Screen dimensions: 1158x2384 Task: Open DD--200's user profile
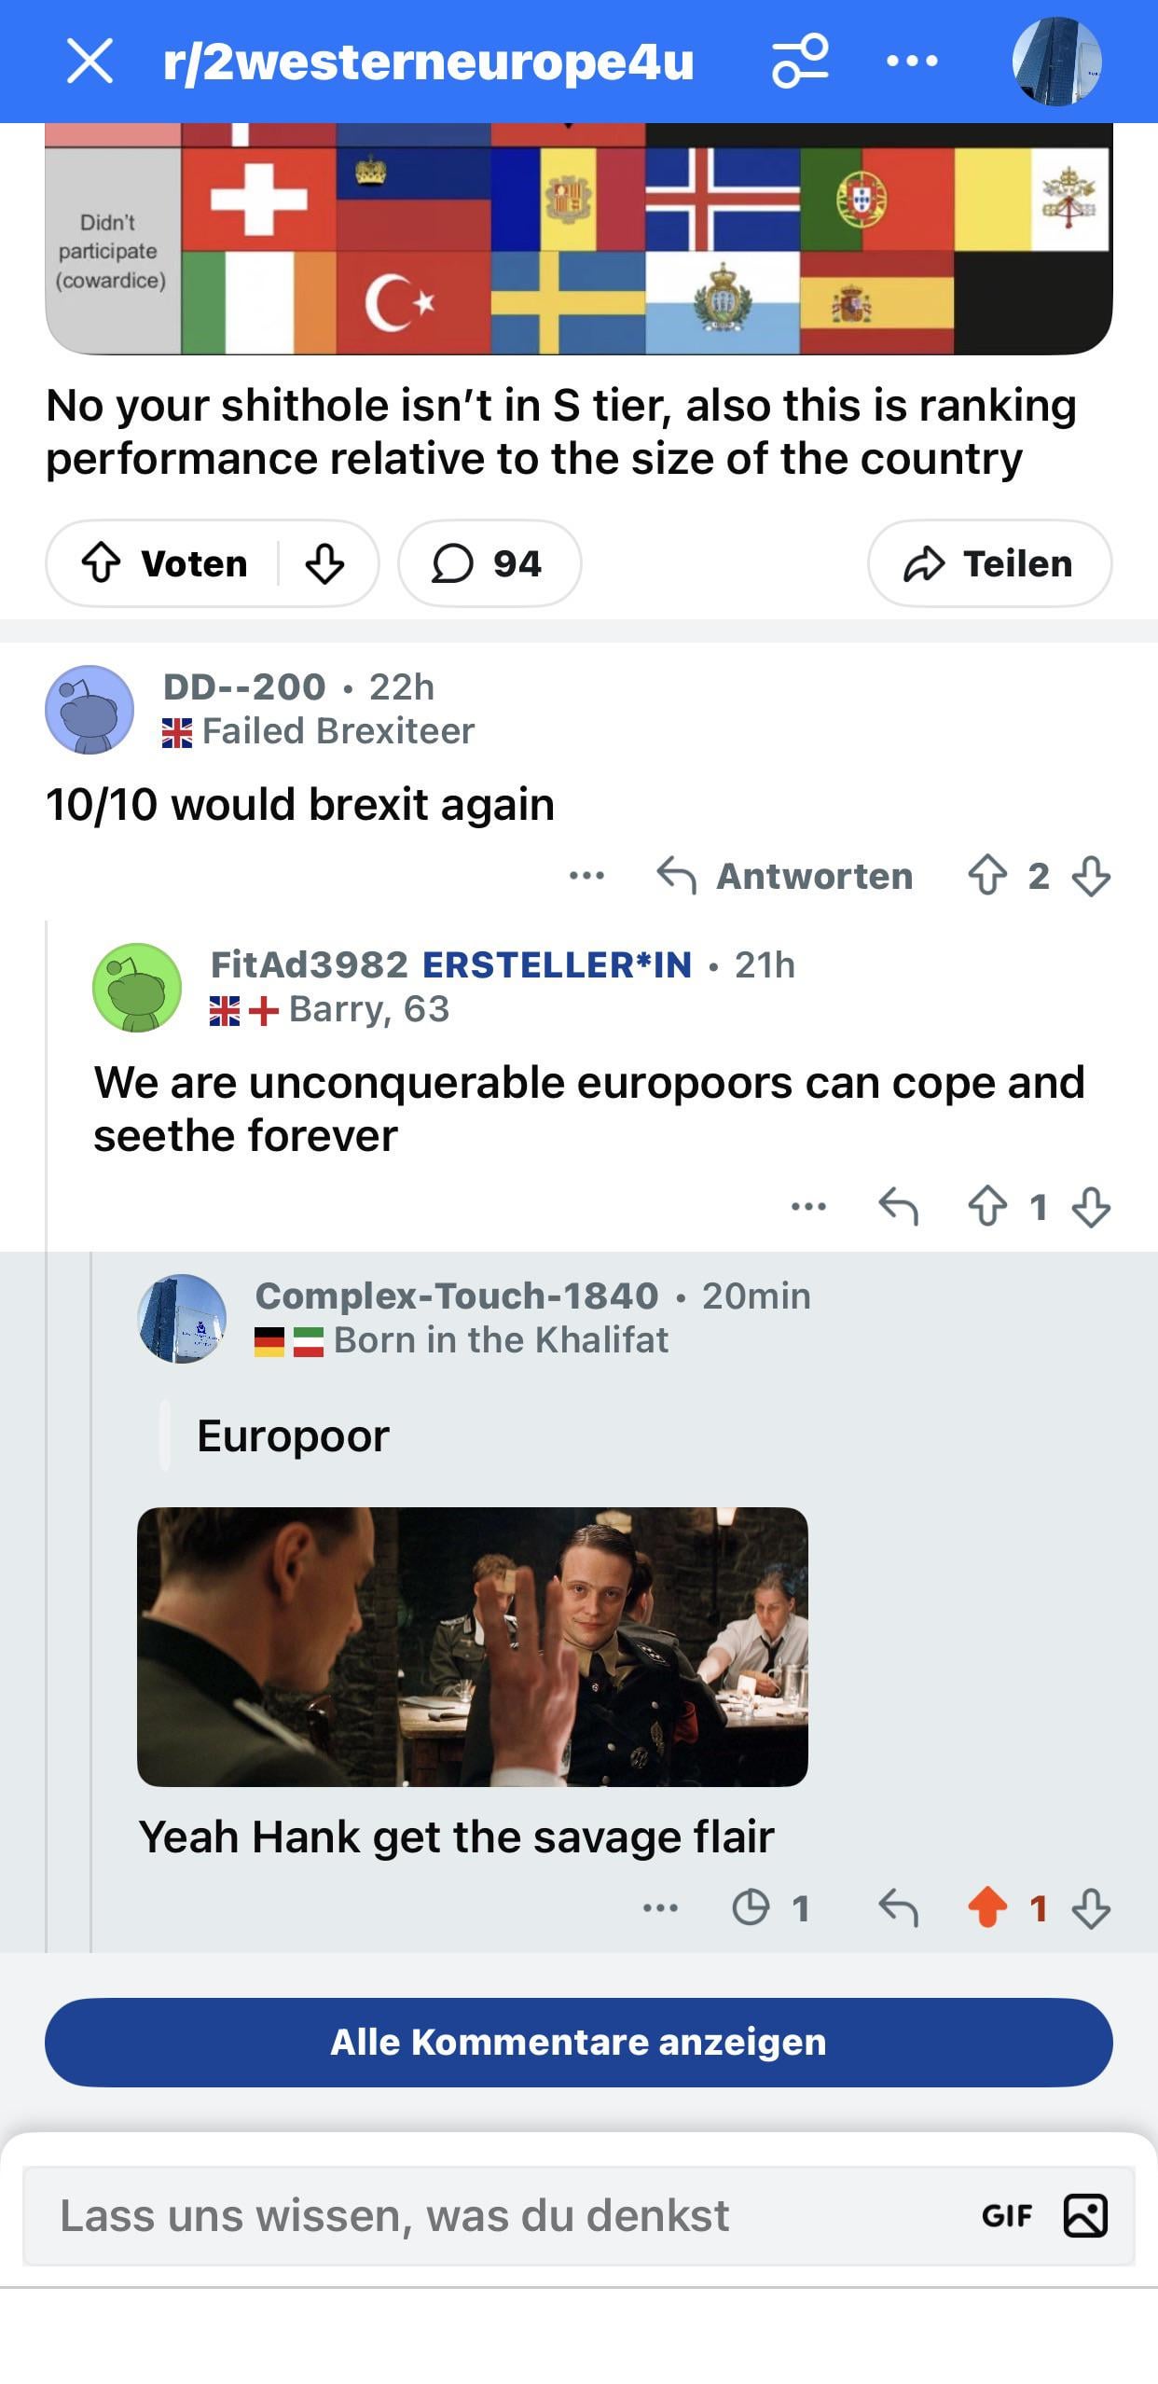tap(244, 687)
